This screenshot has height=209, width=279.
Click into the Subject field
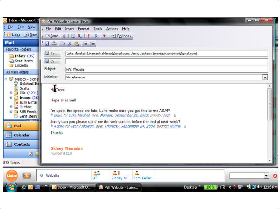tap(167, 70)
